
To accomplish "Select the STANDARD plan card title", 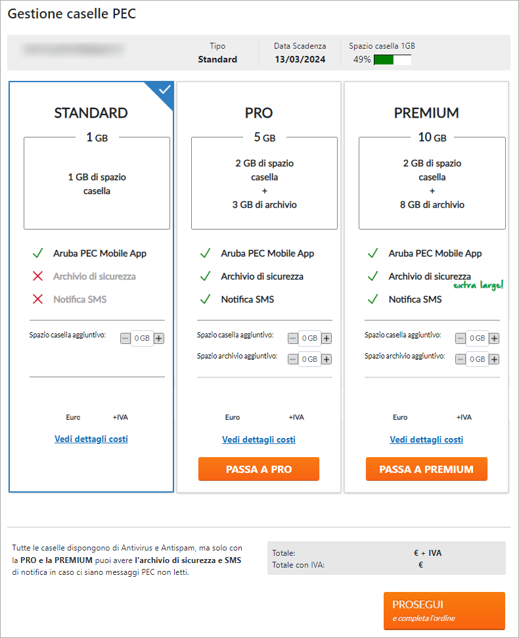I will (x=91, y=112).
